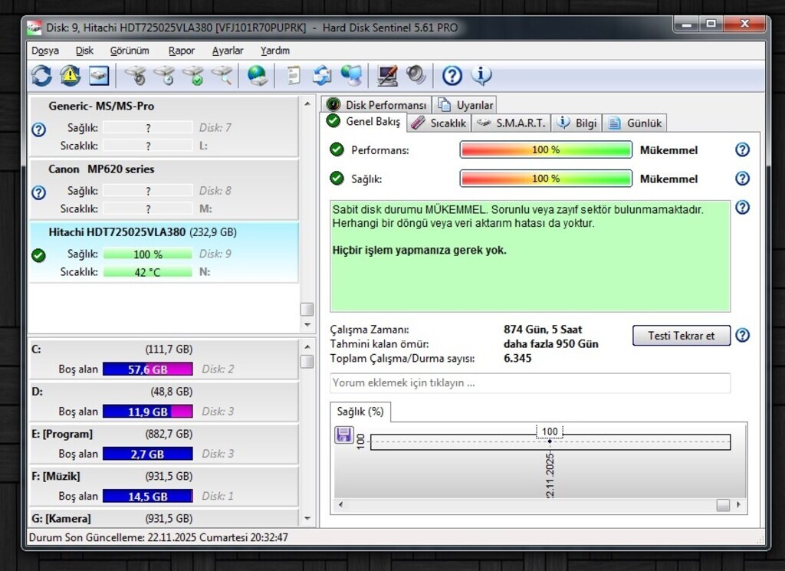Open the Dosya menu
Screen dimensions: 785x571
(x=45, y=51)
